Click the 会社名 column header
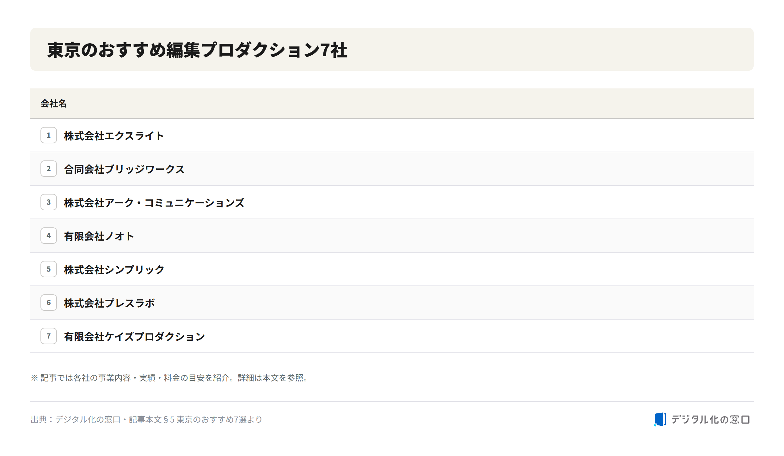Image resolution: width=784 pixels, height=456 pixels. click(54, 104)
